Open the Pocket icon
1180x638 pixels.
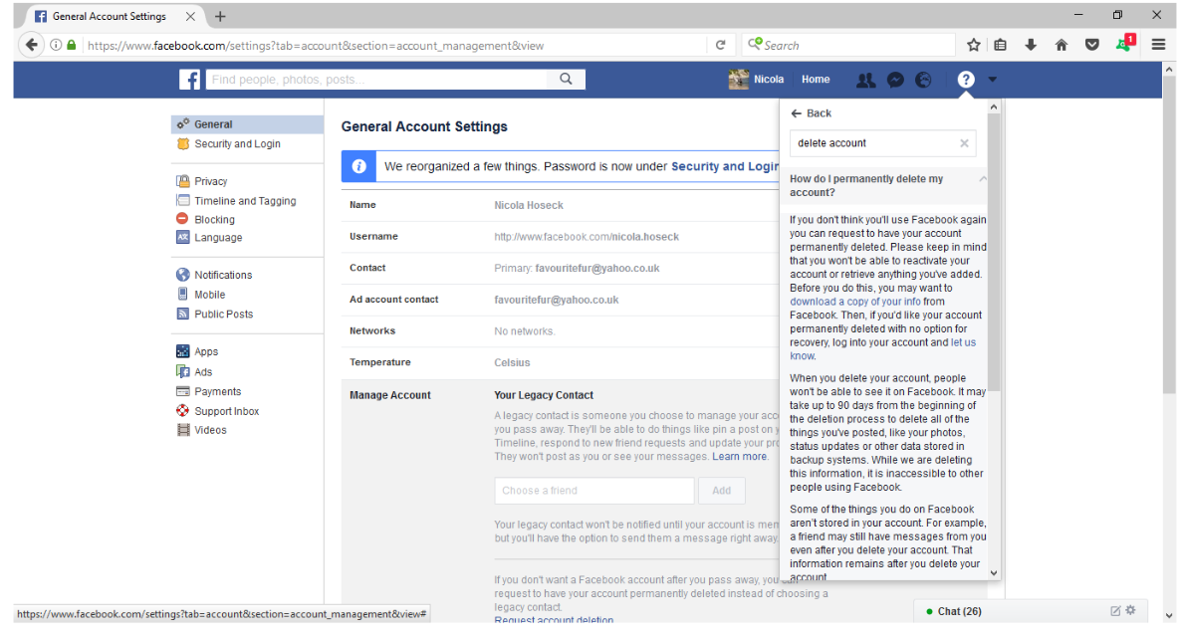(1092, 45)
